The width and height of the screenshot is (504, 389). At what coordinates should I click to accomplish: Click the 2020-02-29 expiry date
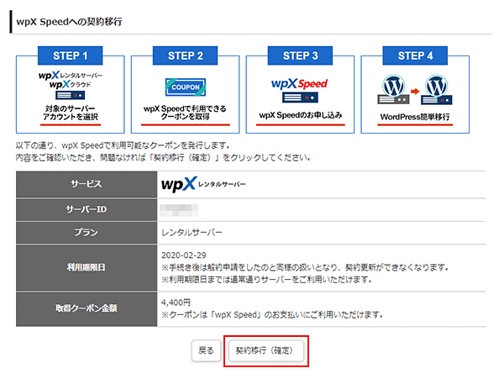183,255
